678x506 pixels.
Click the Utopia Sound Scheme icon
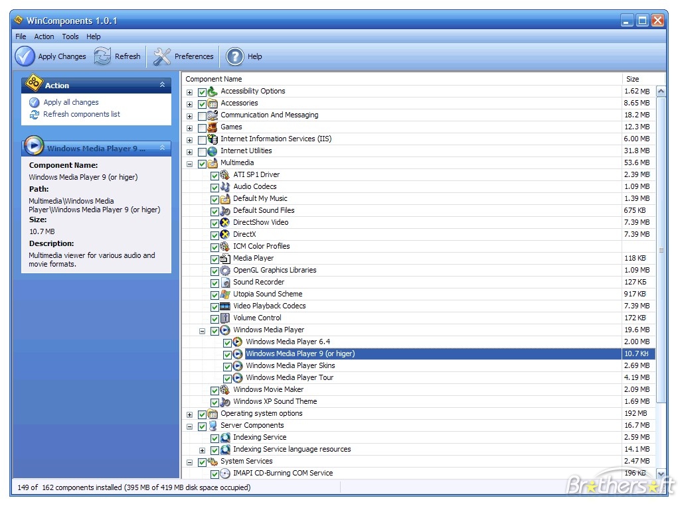pos(225,294)
